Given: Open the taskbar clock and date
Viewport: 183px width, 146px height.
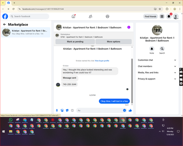Looking at the screenshot, I should (x=170, y=131).
